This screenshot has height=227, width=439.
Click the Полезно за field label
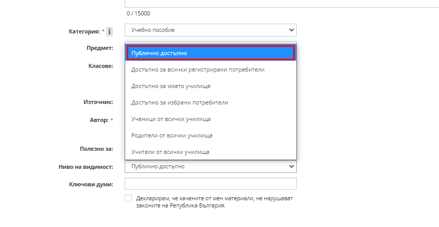96,149
